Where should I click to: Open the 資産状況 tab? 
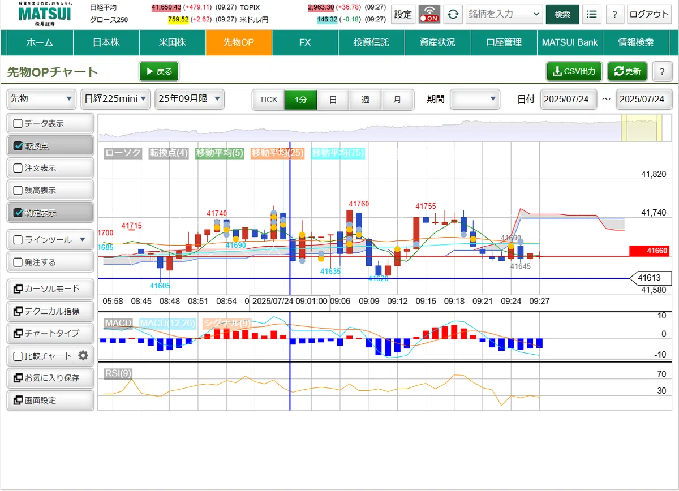pyautogui.click(x=437, y=42)
